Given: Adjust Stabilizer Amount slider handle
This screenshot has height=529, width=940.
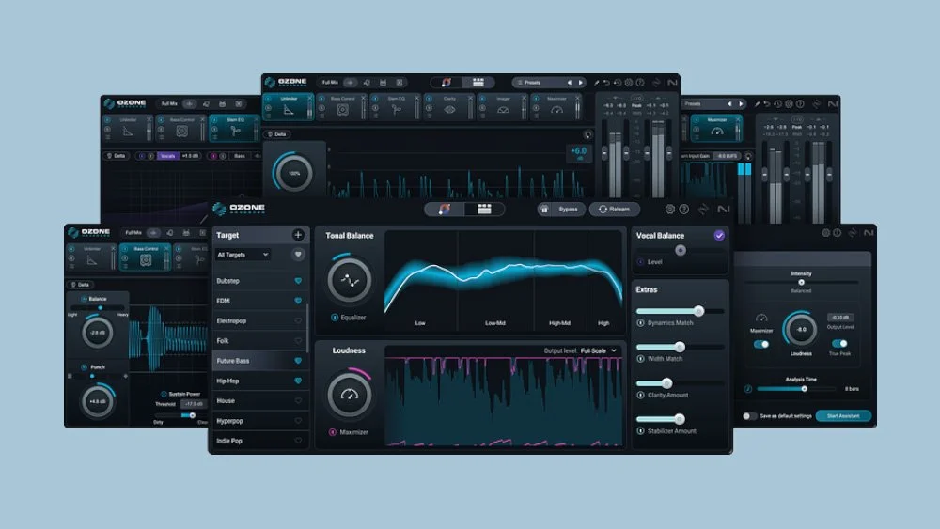Looking at the screenshot, I should 680,419.
